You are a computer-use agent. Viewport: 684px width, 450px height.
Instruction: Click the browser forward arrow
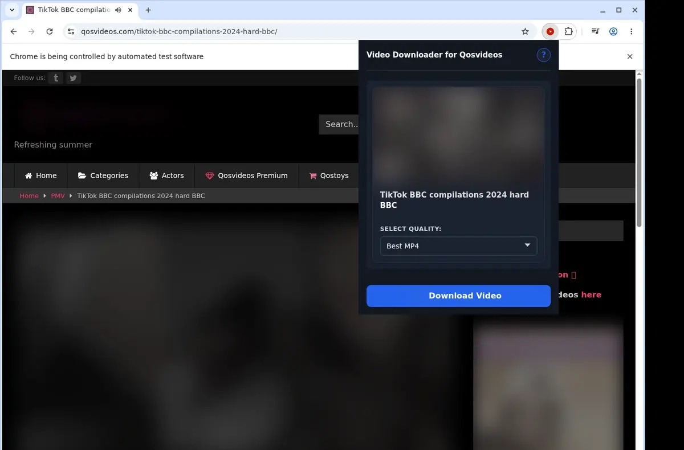[x=31, y=32]
